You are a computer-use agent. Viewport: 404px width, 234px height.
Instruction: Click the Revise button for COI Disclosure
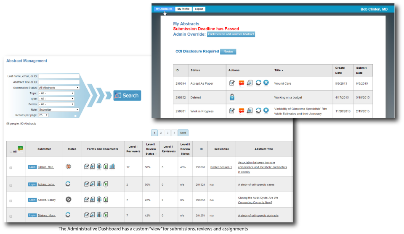228,52
